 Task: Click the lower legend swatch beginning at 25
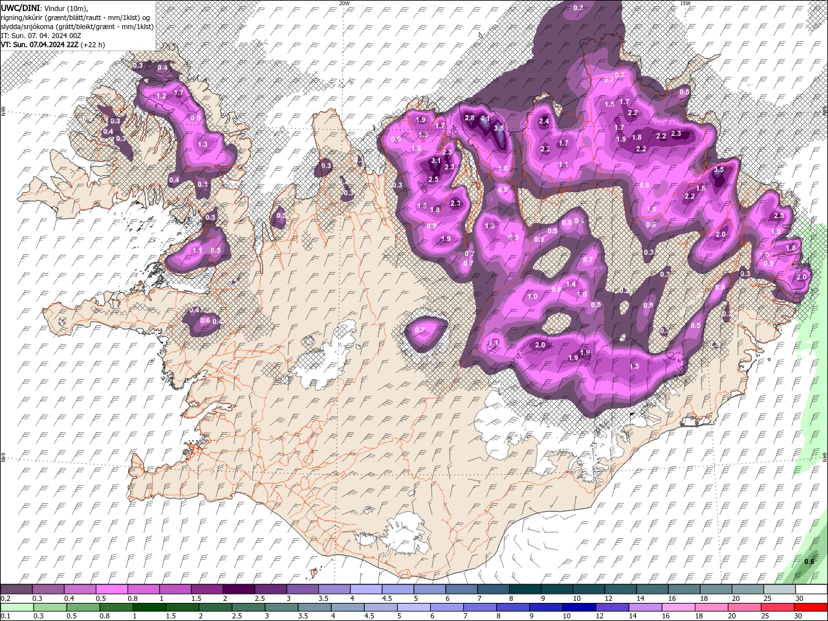(x=777, y=607)
